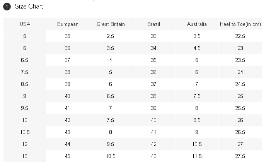Click European size 38 cell
The image size is (271, 163).
(68, 72)
